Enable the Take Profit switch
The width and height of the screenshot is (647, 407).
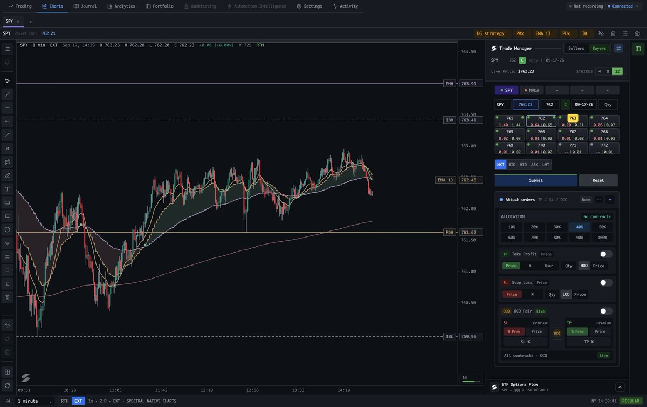606,254
